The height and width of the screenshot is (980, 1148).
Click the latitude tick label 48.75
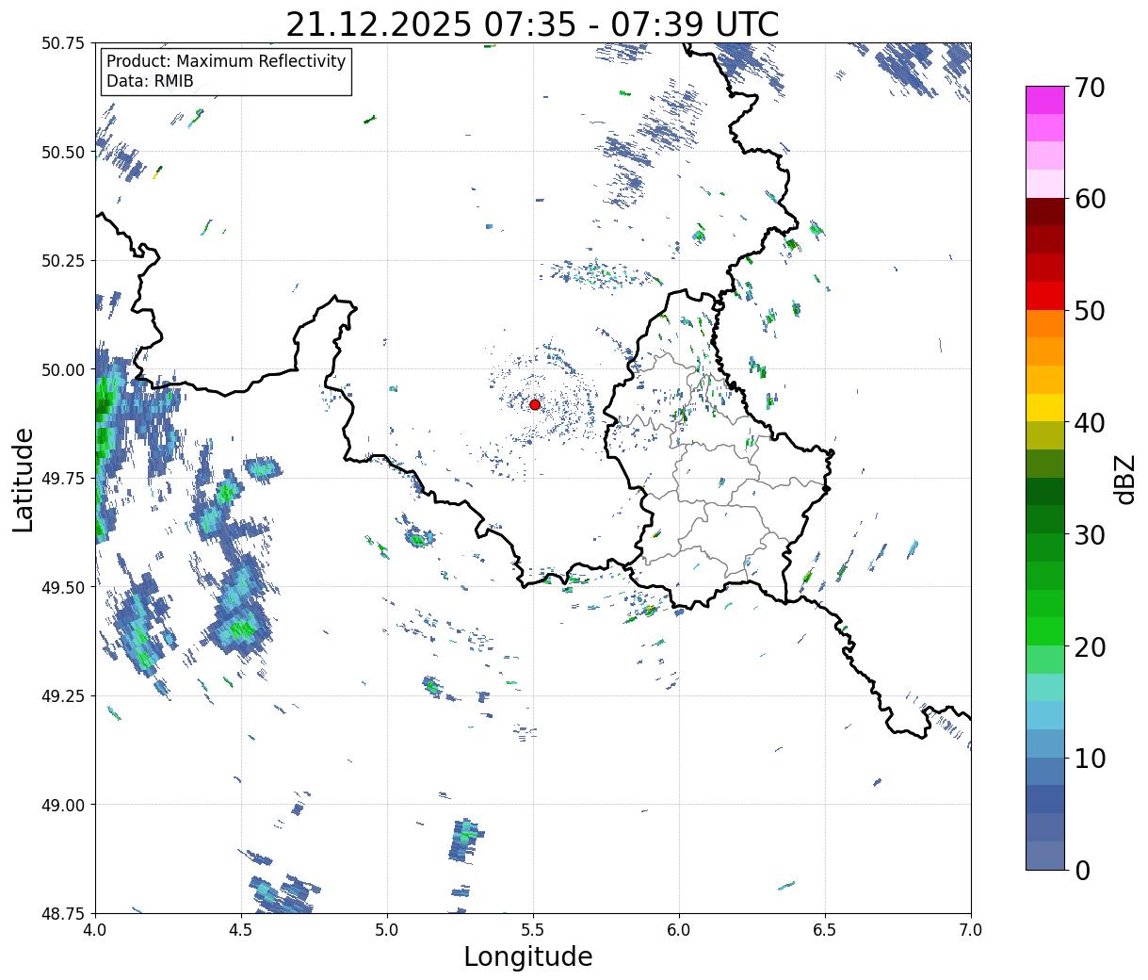[x=63, y=913]
